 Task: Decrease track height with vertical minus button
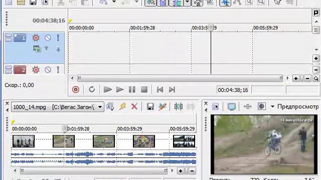coord(316,70)
